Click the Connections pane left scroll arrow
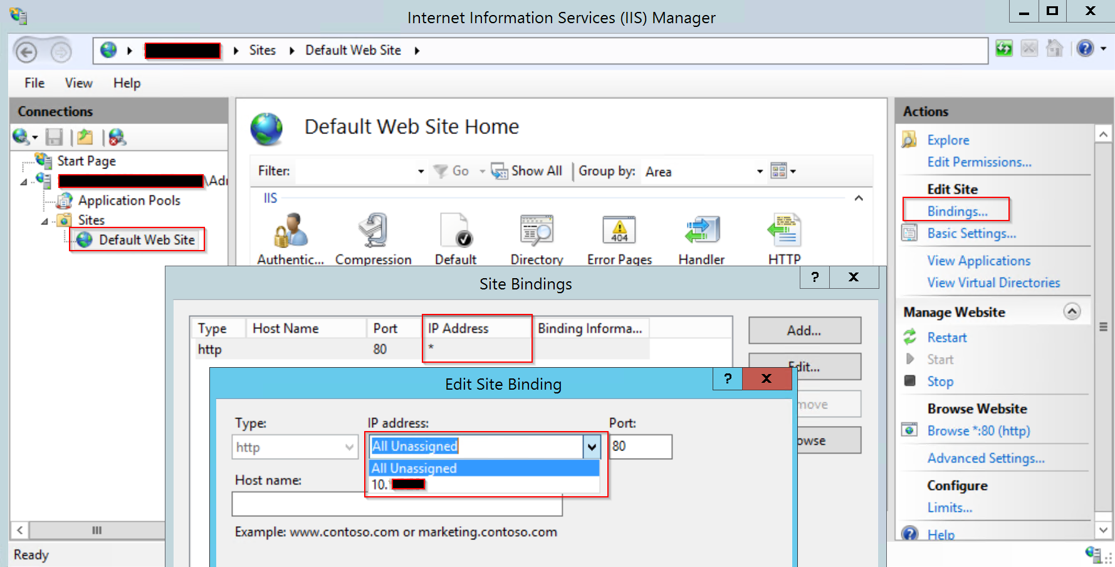 pyautogui.click(x=20, y=530)
